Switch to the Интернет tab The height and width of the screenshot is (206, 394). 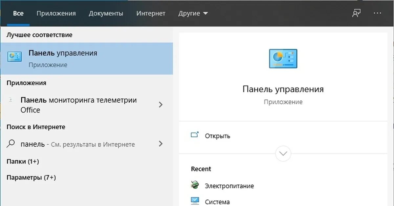click(151, 13)
